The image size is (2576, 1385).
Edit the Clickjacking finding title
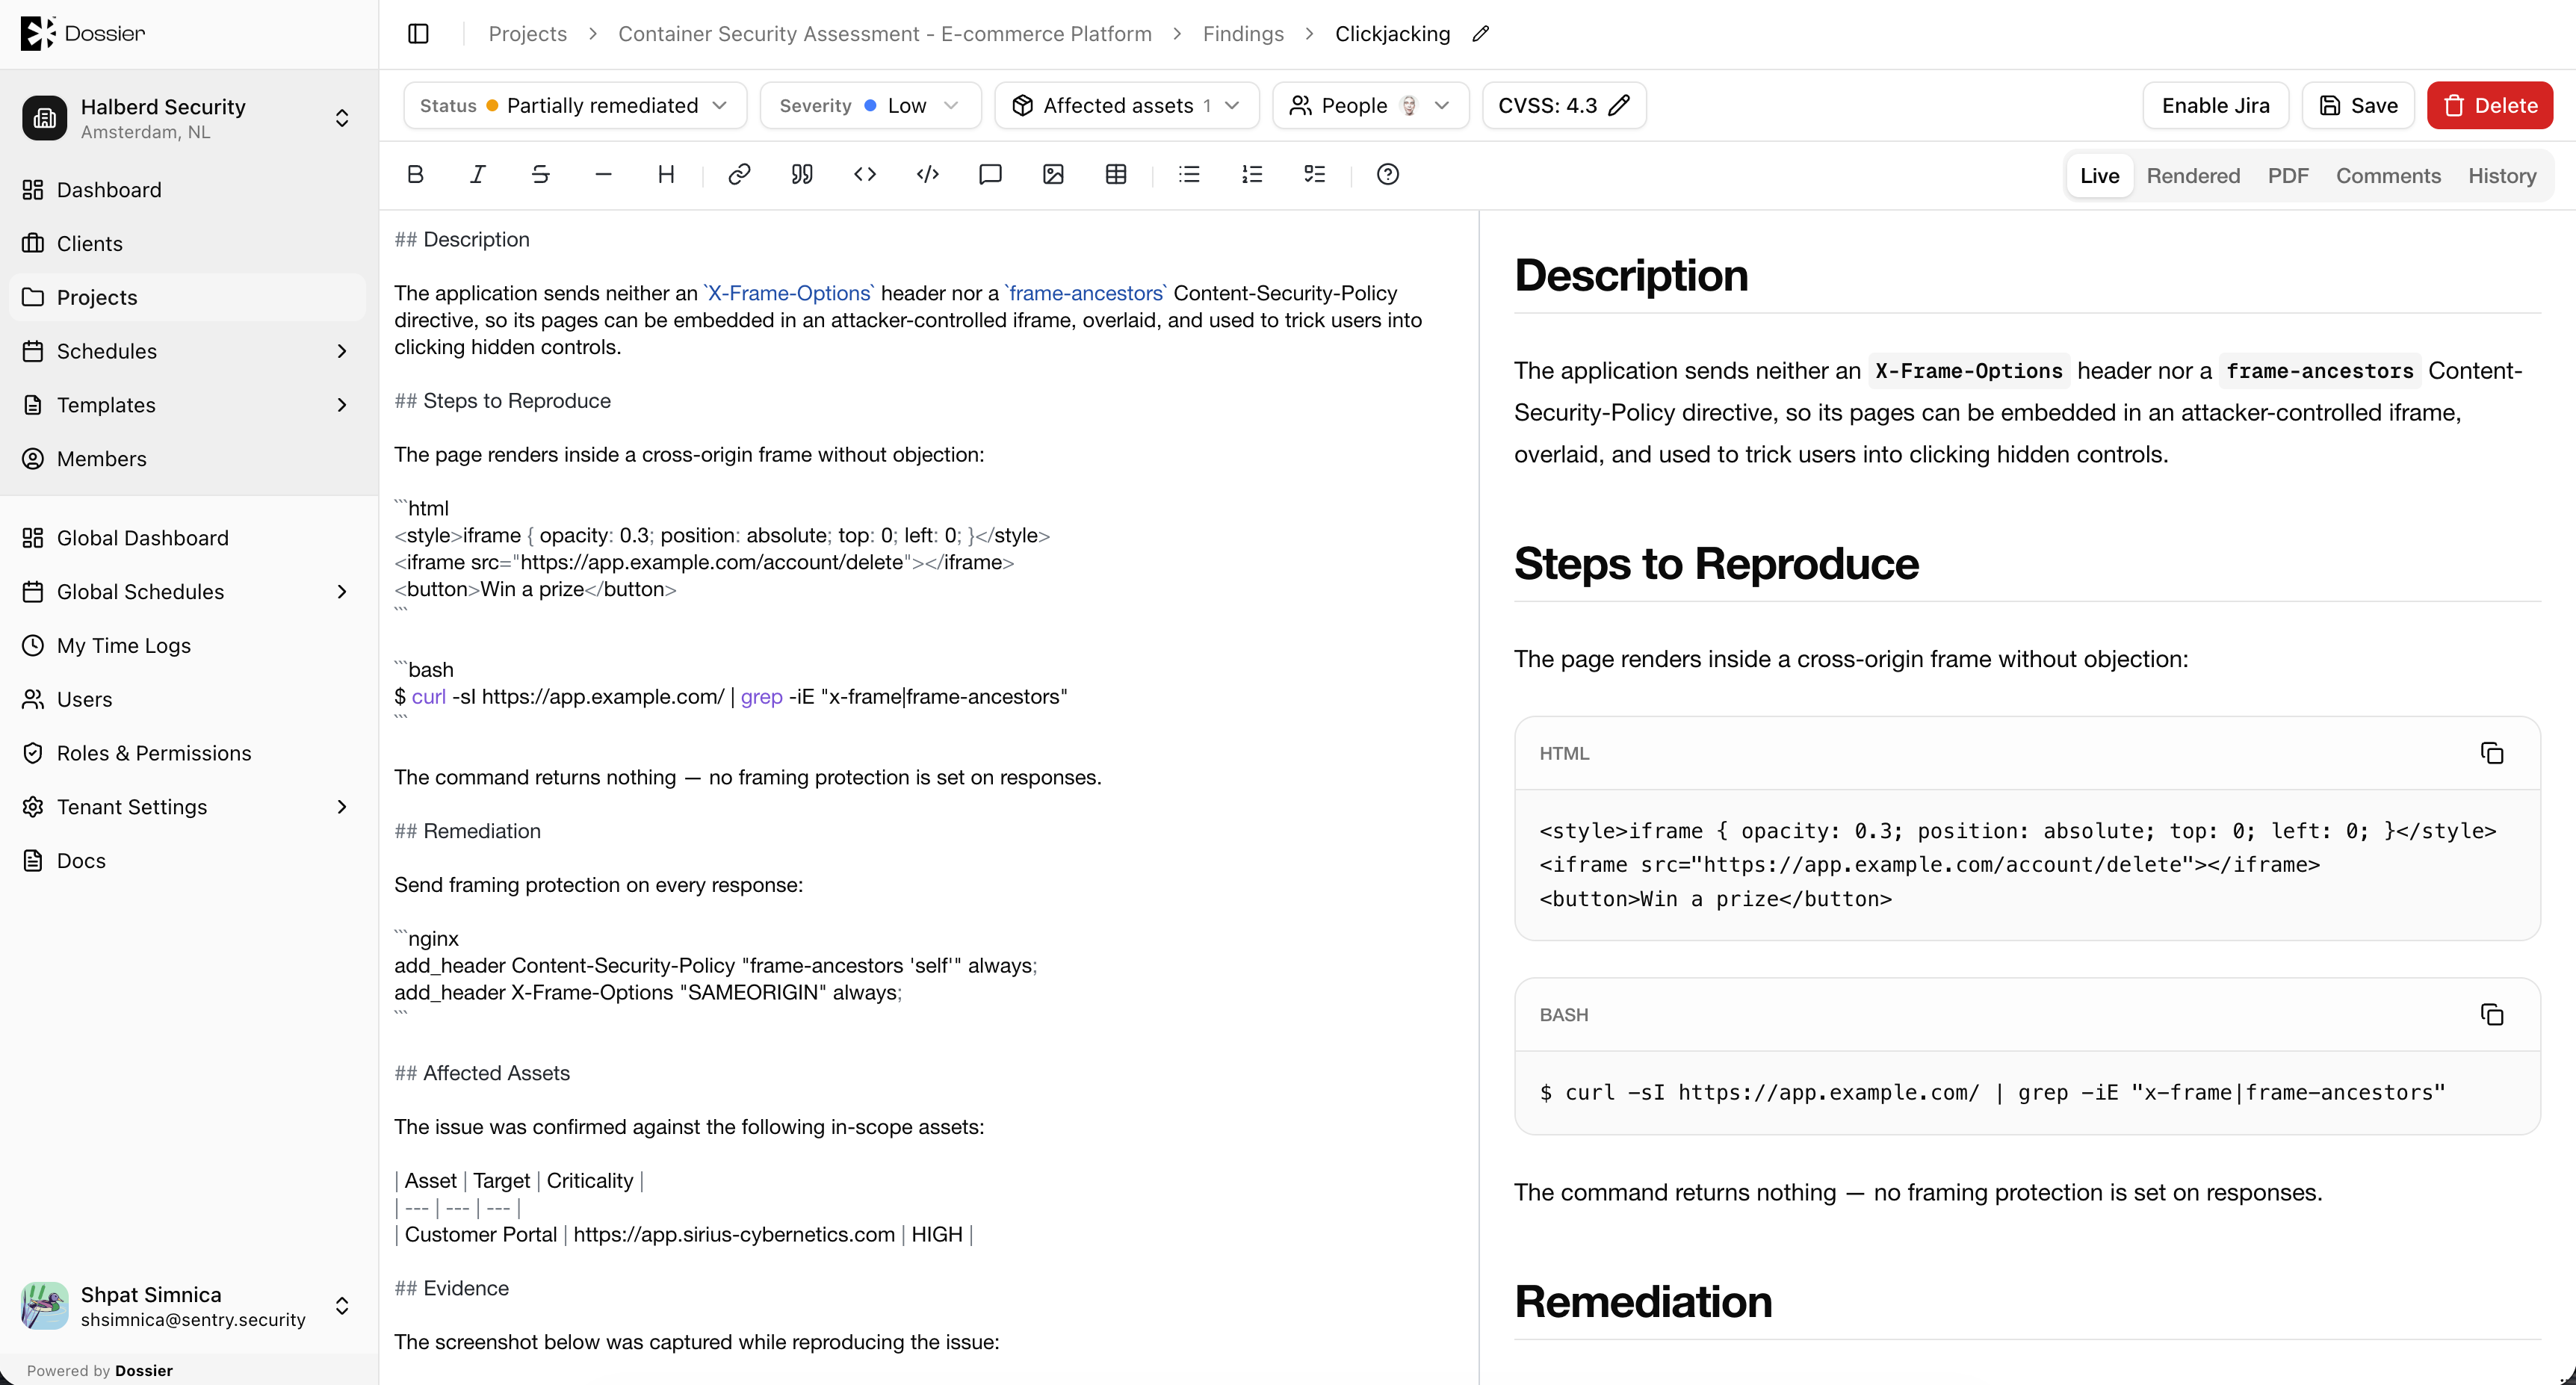(1481, 34)
